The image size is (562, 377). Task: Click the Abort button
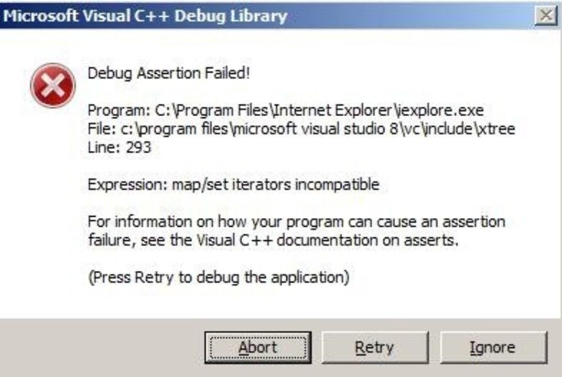[257, 348]
